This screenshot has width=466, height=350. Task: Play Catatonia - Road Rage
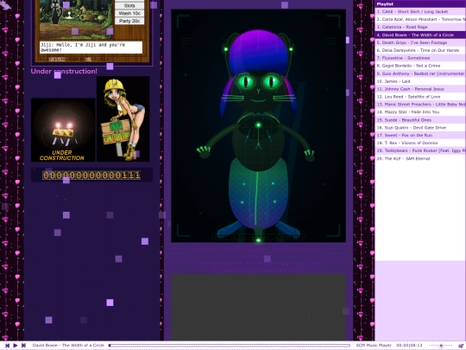(x=420, y=27)
